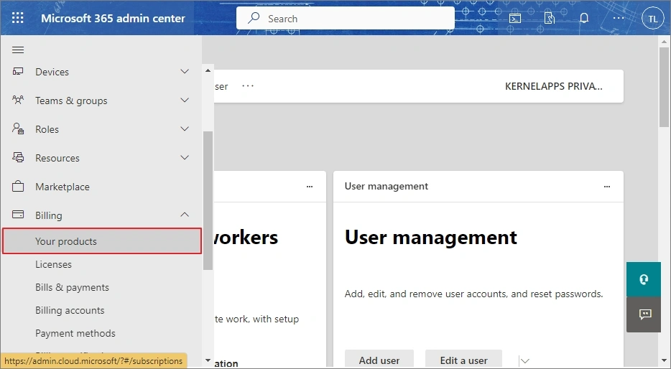
Task: Expand the Teams & groups chevron
Action: 185,100
